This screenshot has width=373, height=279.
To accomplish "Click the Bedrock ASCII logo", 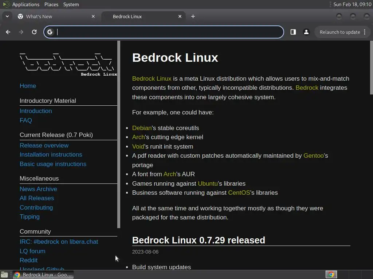I will coord(68,65).
